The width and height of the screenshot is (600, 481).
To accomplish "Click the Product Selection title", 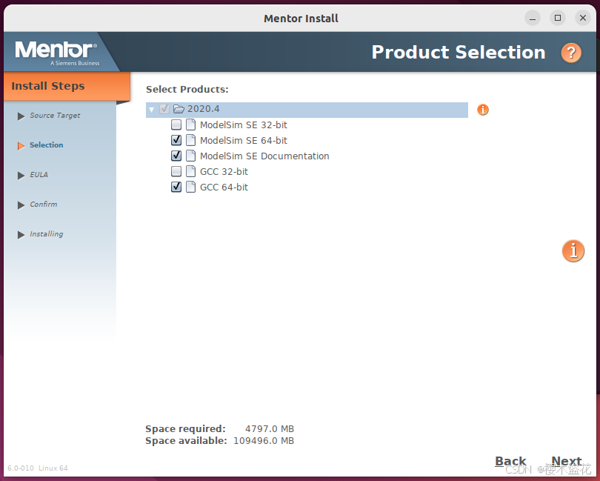I will coord(459,52).
